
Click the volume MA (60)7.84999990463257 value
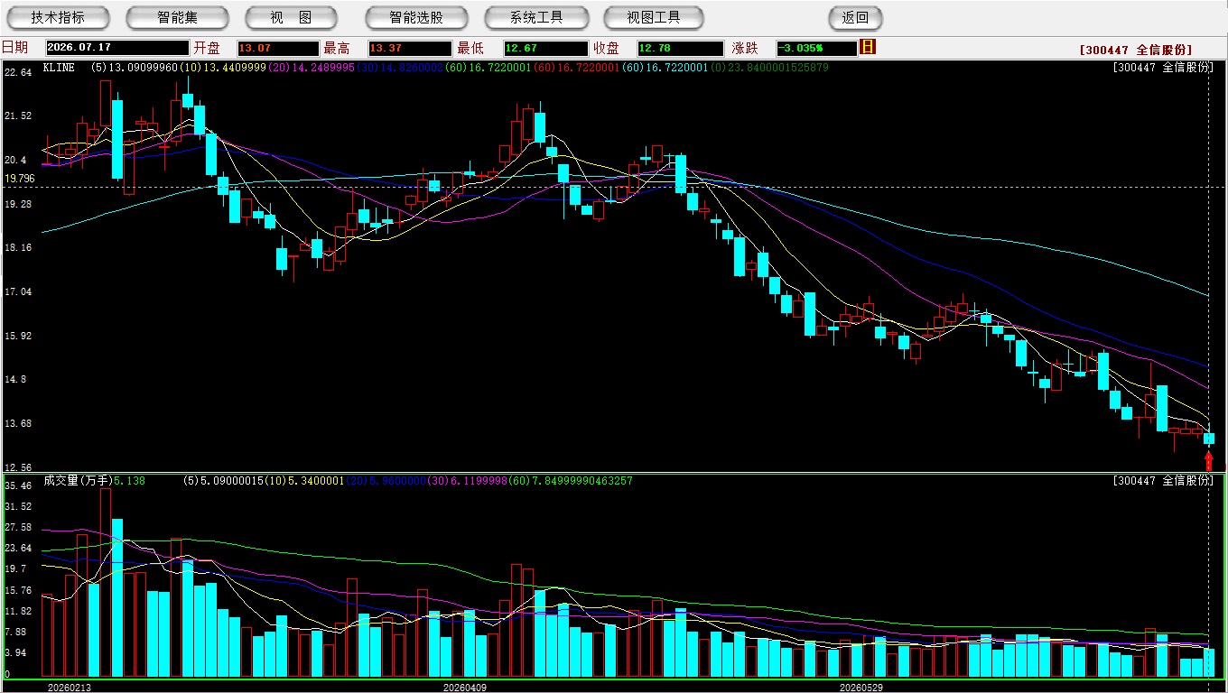point(570,481)
